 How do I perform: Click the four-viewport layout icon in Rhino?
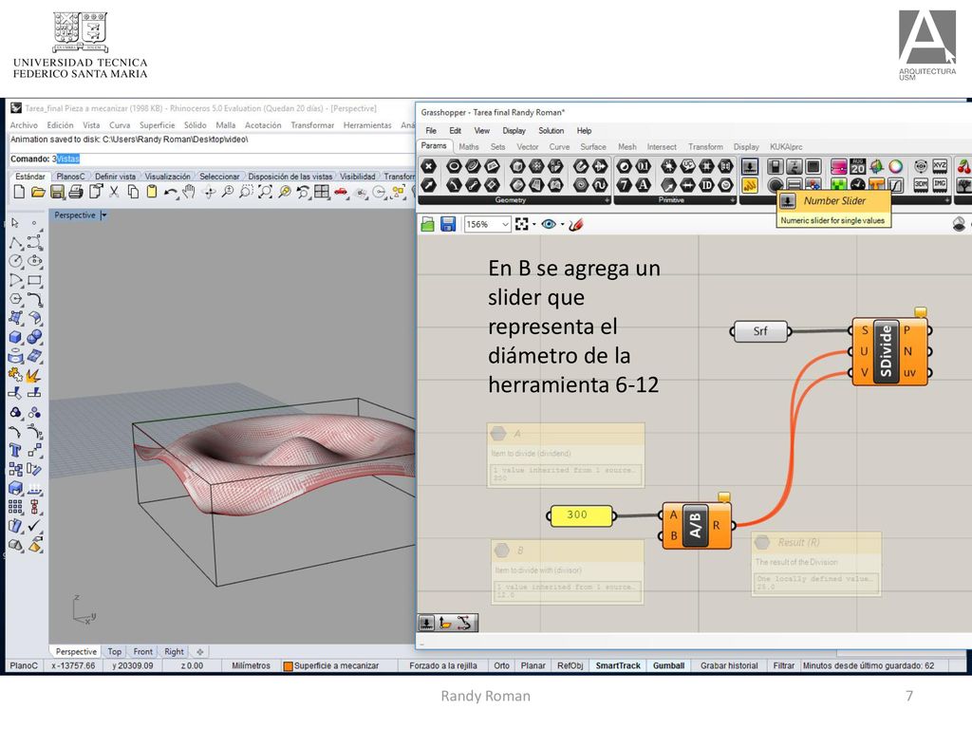pos(321,192)
